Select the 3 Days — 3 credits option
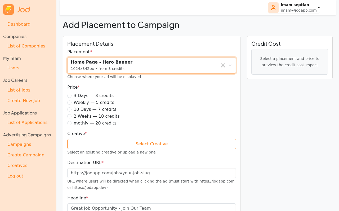This screenshot has height=211, width=339. point(69,96)
